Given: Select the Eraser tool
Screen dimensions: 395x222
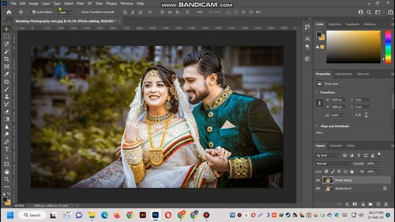Looking at the screenshot, I should [x=7, y=112].
